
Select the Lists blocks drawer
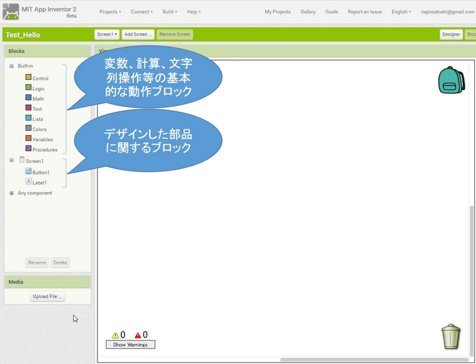point(37,119)
